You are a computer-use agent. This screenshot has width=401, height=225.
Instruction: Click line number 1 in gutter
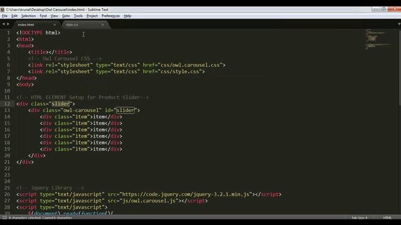8,32
